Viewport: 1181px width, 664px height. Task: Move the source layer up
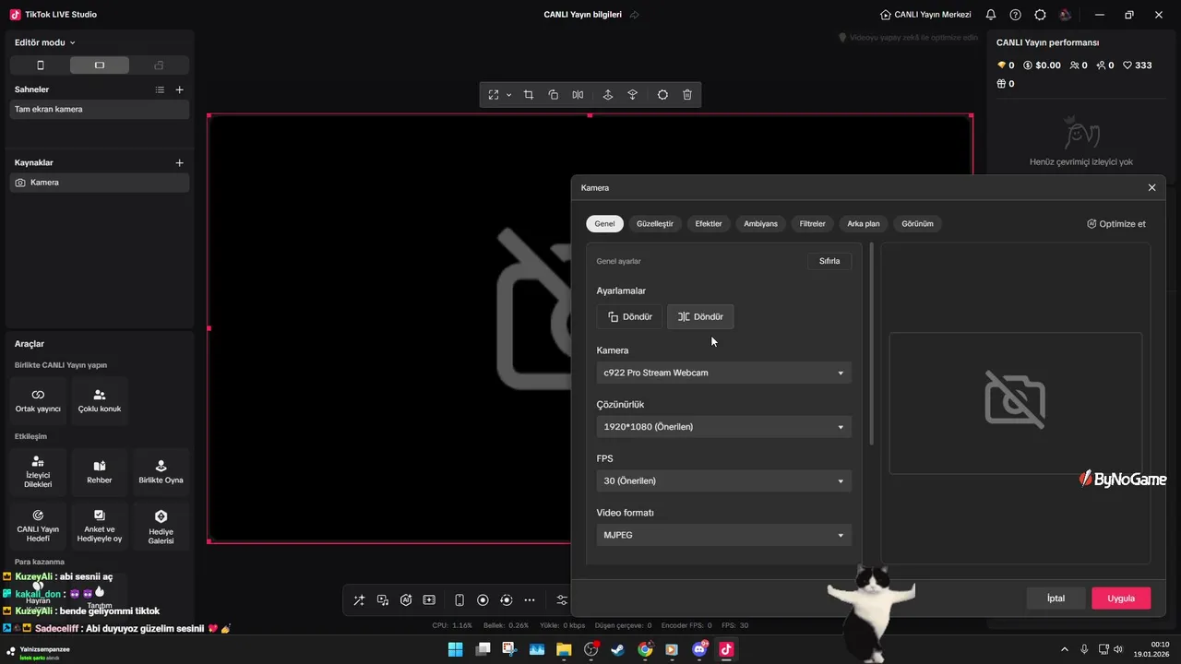(x=607, y=95)
